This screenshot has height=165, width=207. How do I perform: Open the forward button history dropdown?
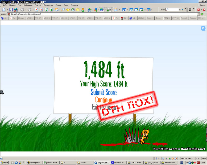coord(33,10)
